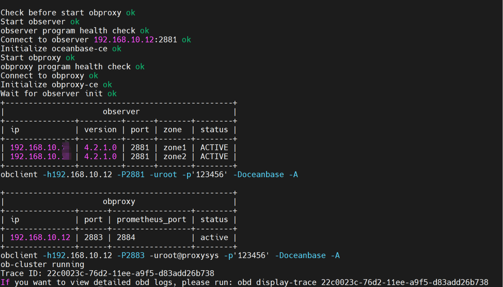This screenshot has width=503, height=287.
Task: Click 'ok' after 'Wait for observer init'
Action: (112, 94)
